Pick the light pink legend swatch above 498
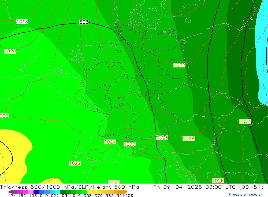 tap(31, 192)
